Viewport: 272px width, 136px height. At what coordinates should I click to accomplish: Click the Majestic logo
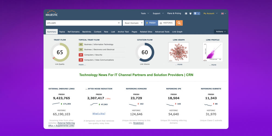pyautogui.click(x=51, y=13)
